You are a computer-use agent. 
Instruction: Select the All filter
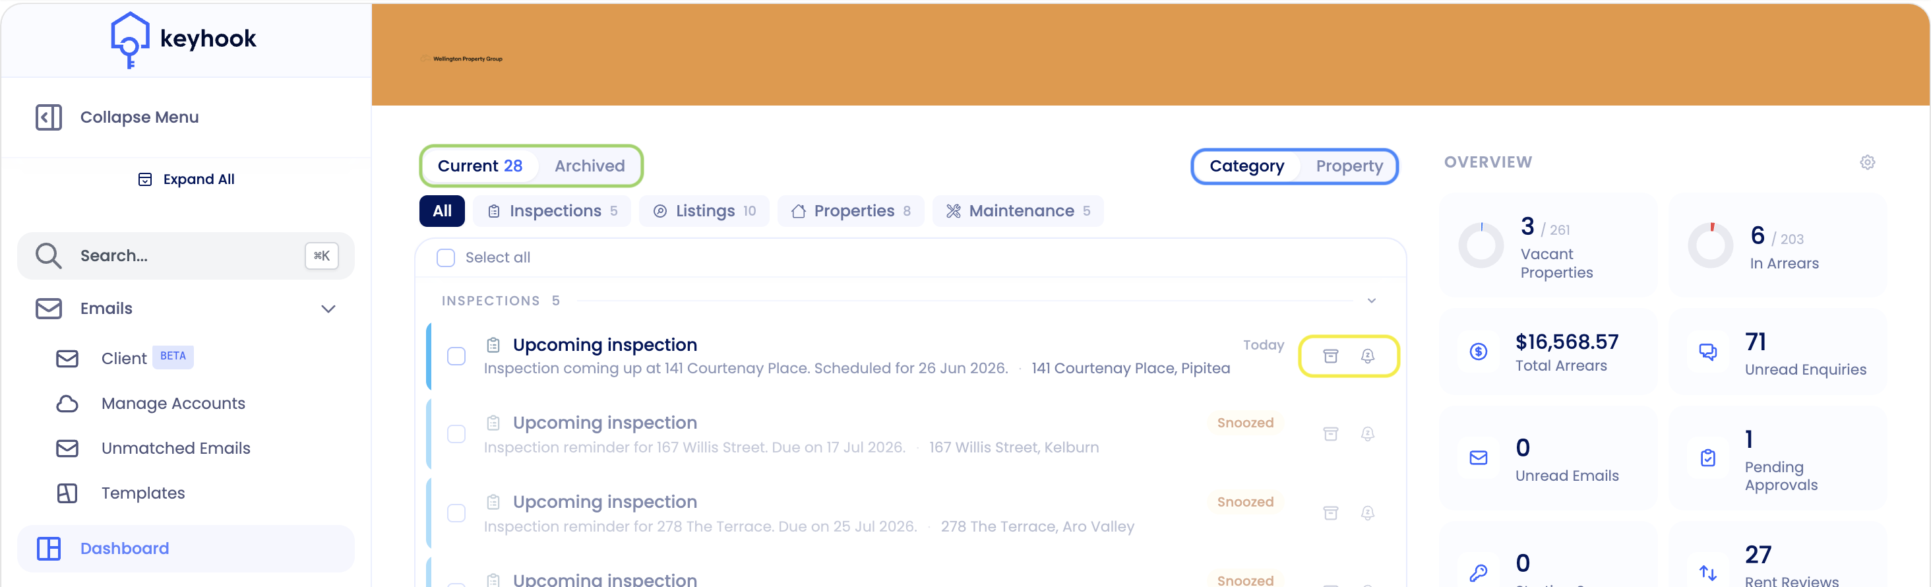[443, 212]
